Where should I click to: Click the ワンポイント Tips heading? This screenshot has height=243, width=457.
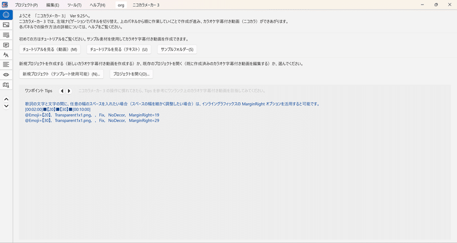tap(38, 91)
